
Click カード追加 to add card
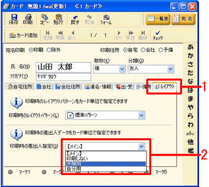click(x=23, y=35)
